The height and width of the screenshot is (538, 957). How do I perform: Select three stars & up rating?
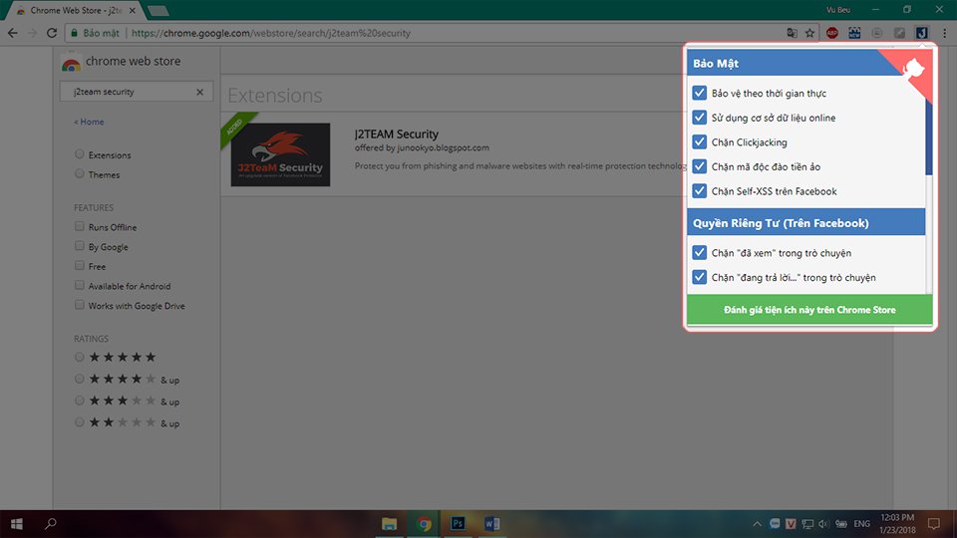click(80, 401)
